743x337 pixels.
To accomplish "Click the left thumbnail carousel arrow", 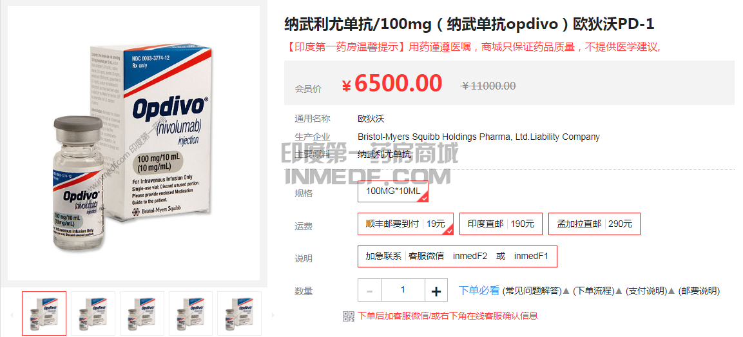I will pyautogui.click(x=12, y=314).
